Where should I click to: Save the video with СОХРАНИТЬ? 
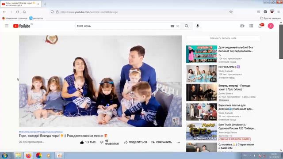click(161, 142)
